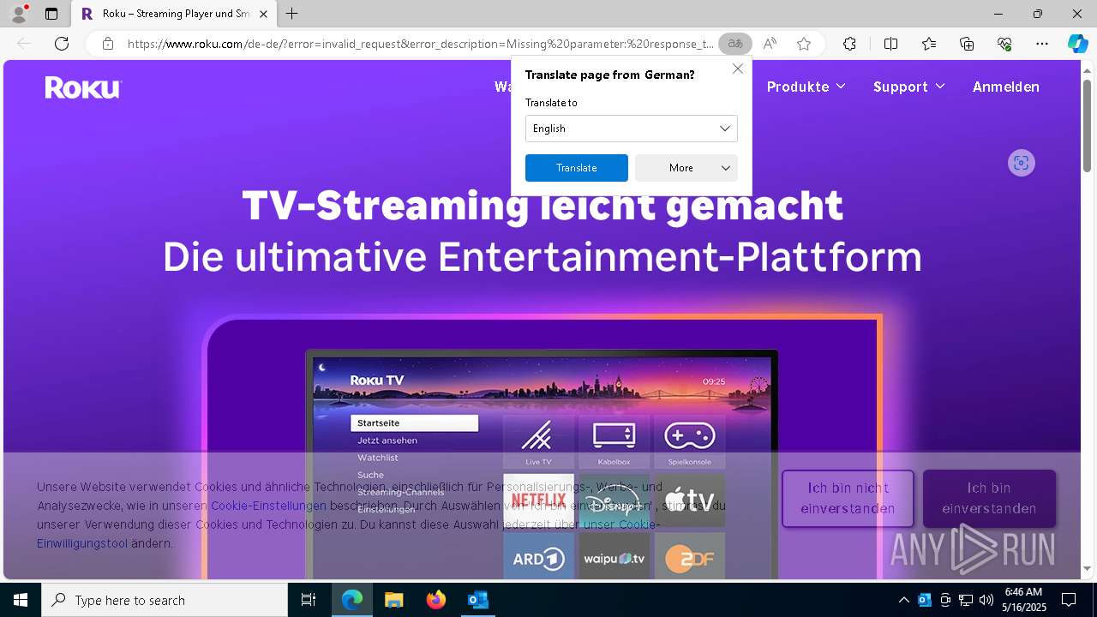Open the volume tray icon
This screenshot has height=617, width=1097.
pyautogui.click(x=986, y=600)
